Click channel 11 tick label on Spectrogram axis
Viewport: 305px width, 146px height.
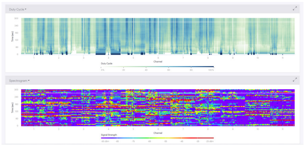tap(282, 129)
